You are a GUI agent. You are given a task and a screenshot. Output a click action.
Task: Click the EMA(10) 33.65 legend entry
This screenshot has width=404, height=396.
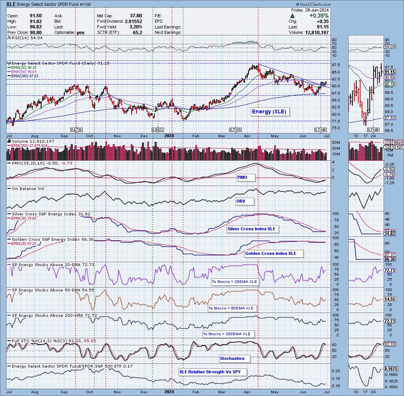click(x=22, y=218)
